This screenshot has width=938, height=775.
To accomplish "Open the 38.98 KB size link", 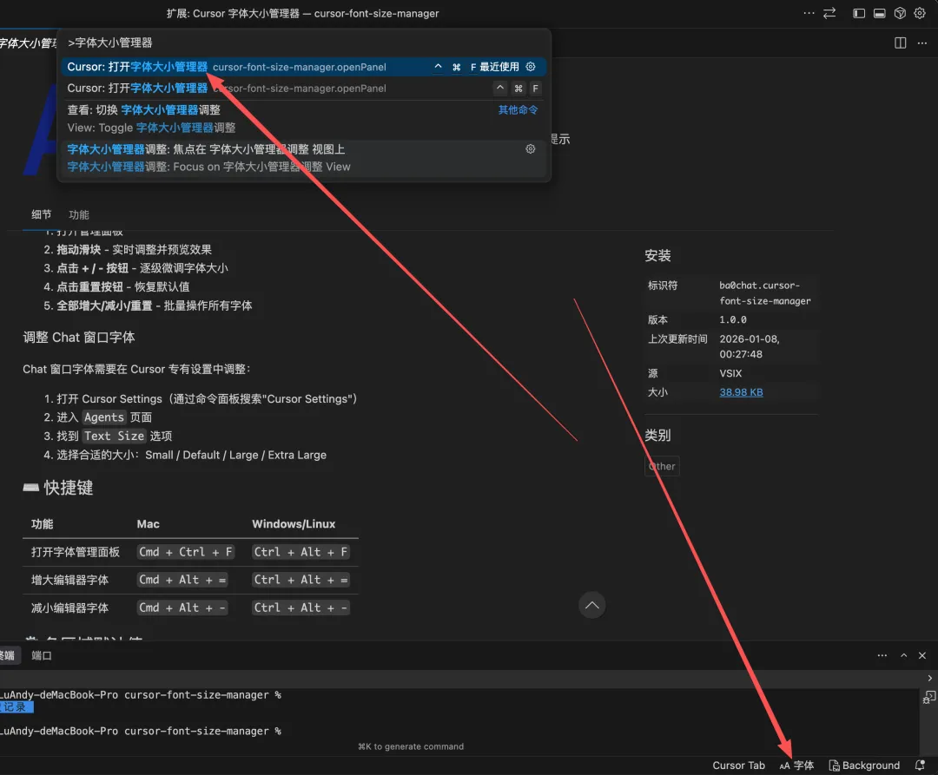I will 741,392.
